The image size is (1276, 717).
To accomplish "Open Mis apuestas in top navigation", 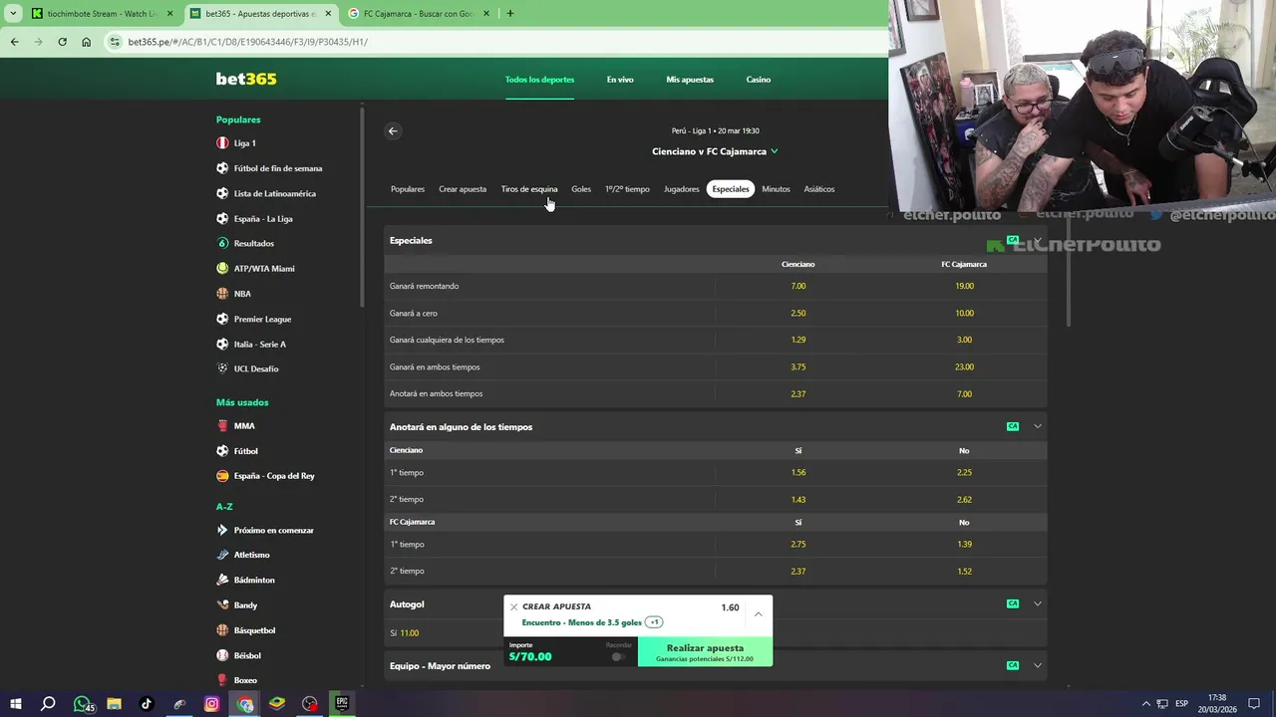I will 690,80.
